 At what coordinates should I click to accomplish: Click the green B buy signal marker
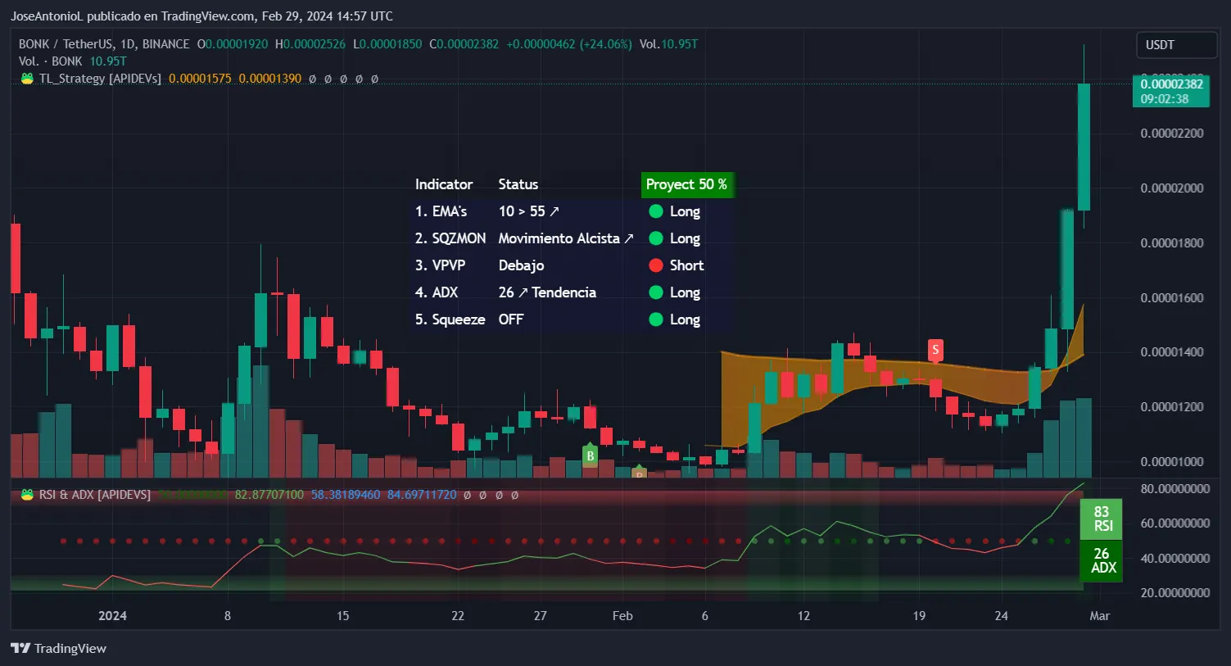[x=589, y=455]
